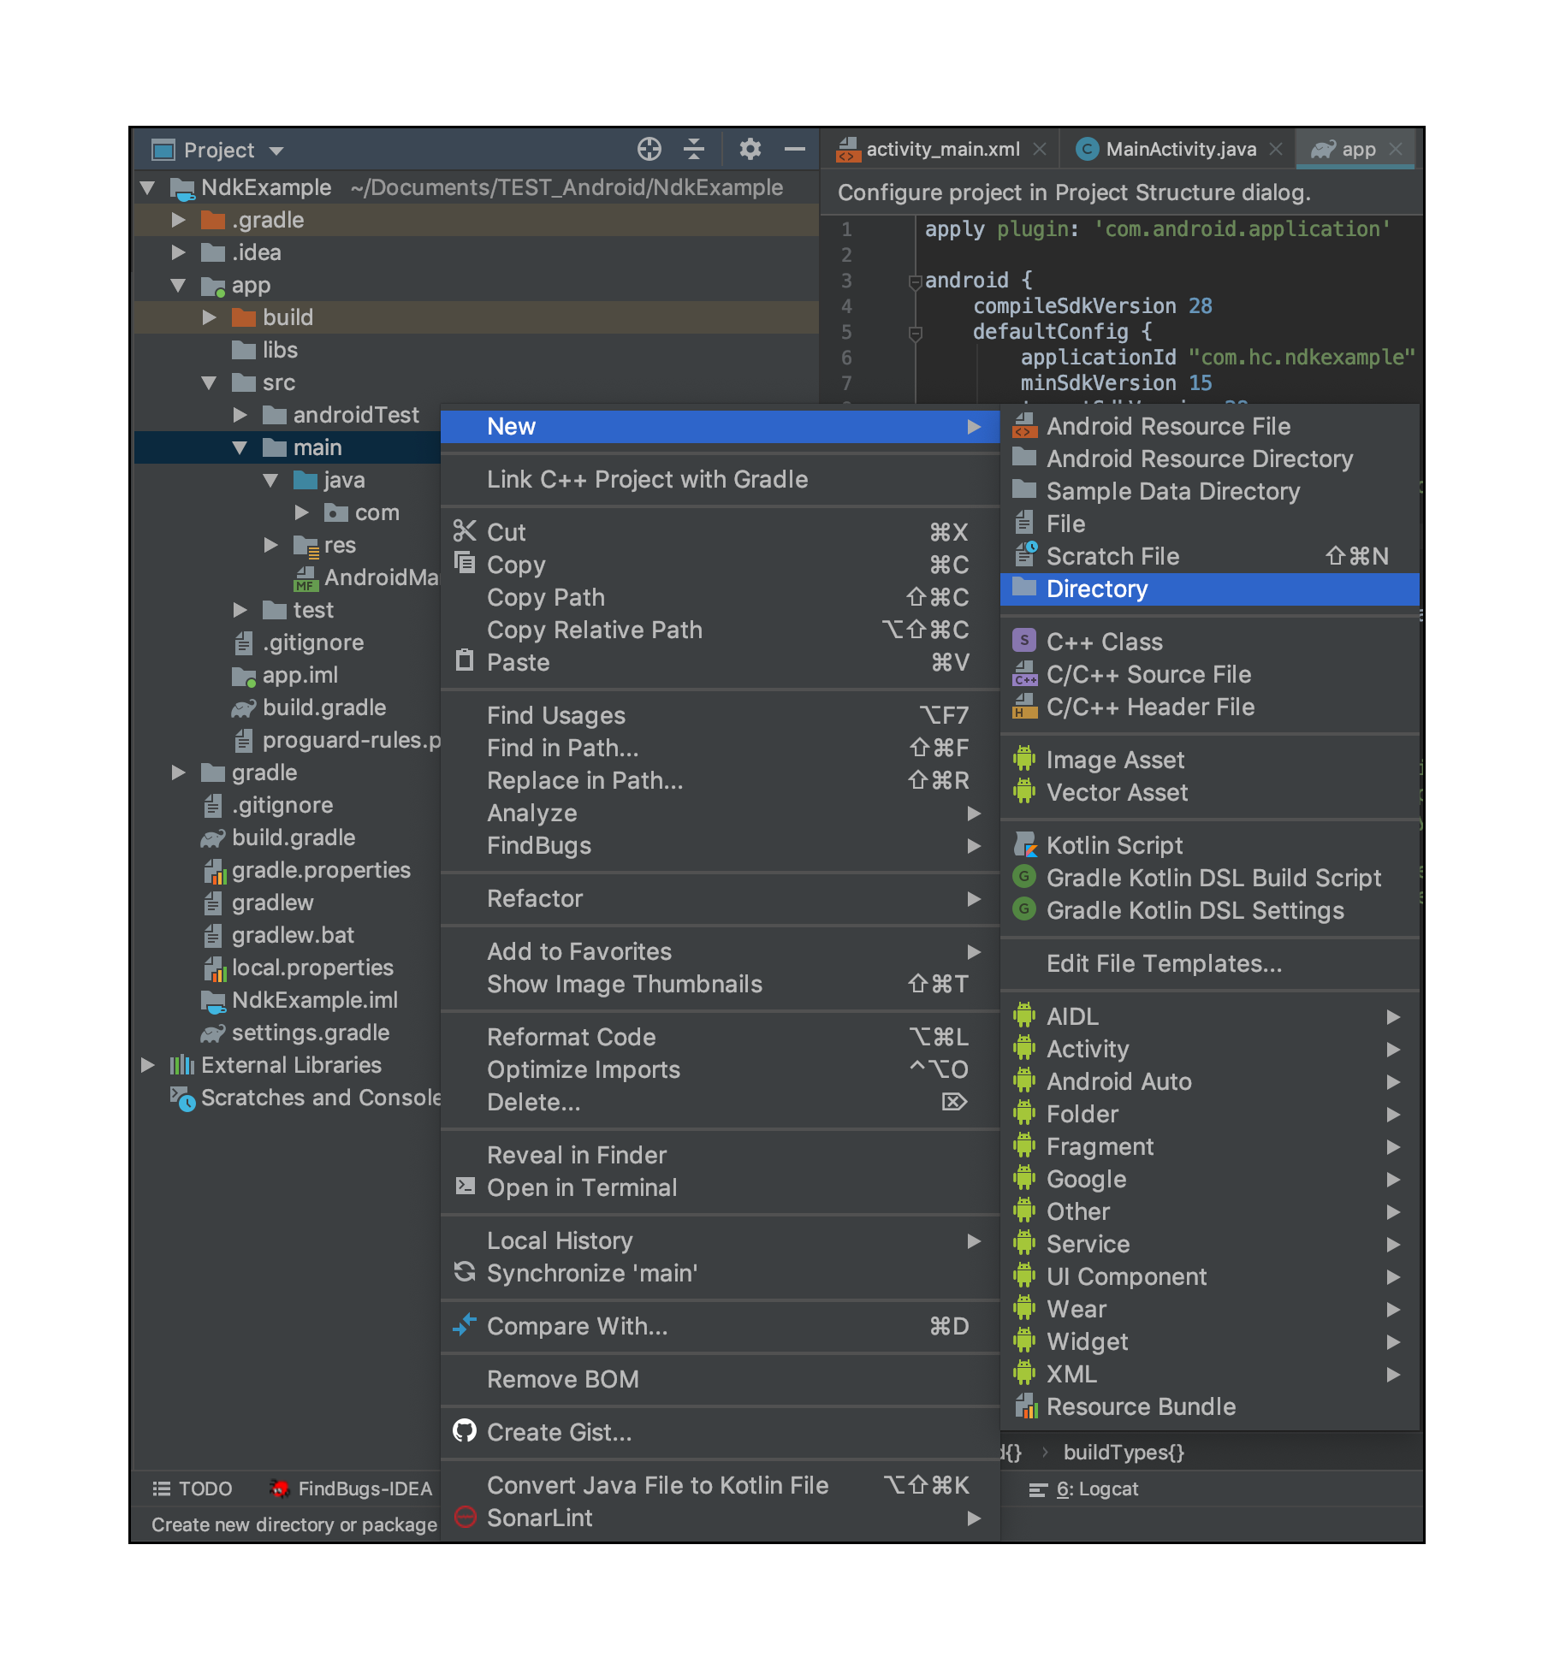Expand the androidTest folder

(240, 415)
